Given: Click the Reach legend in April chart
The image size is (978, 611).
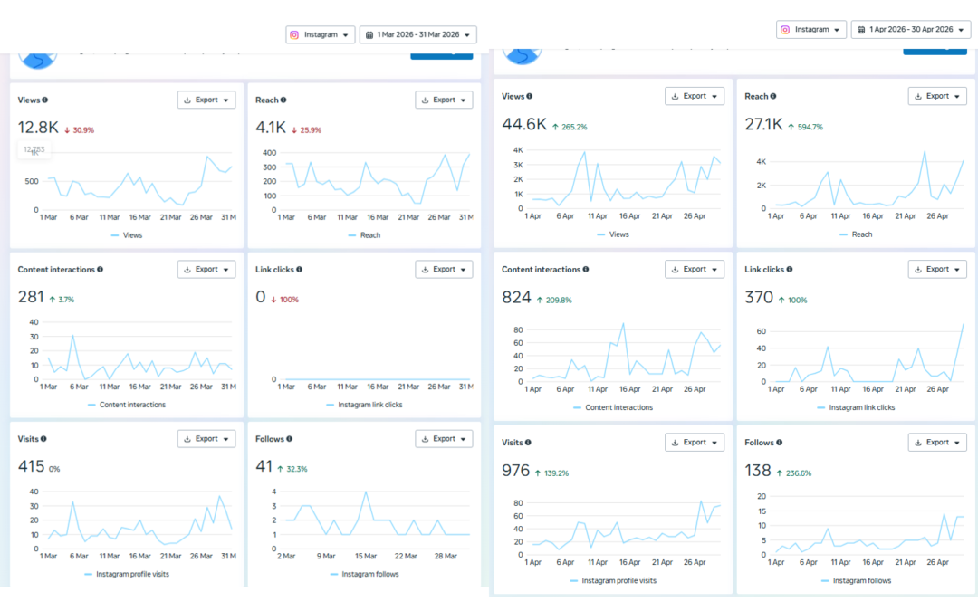Looking at the screenshot, I should point(856,234).
